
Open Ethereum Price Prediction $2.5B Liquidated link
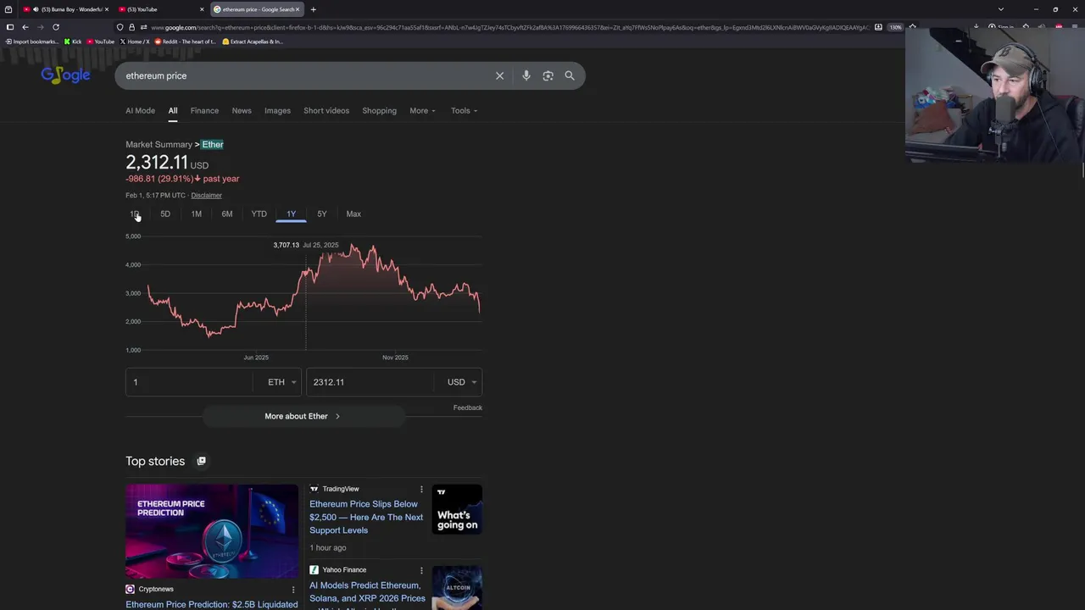pos(212,604)
